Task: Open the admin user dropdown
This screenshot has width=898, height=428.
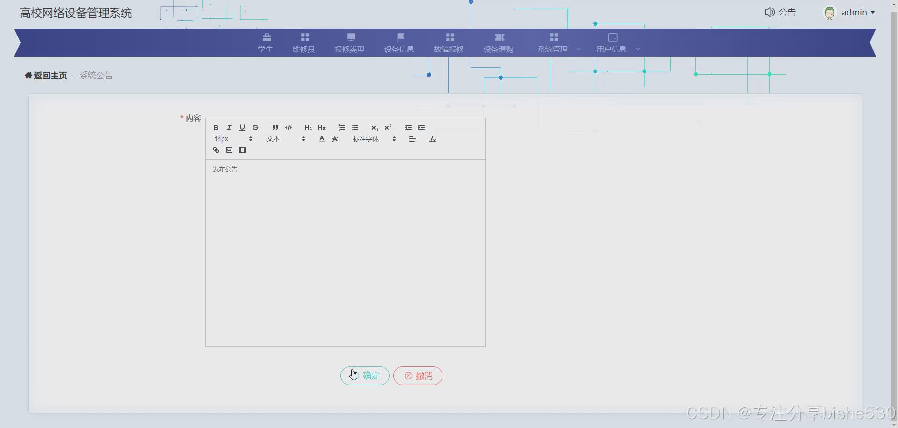Action: pyautogui.click(x=858, y=13)
